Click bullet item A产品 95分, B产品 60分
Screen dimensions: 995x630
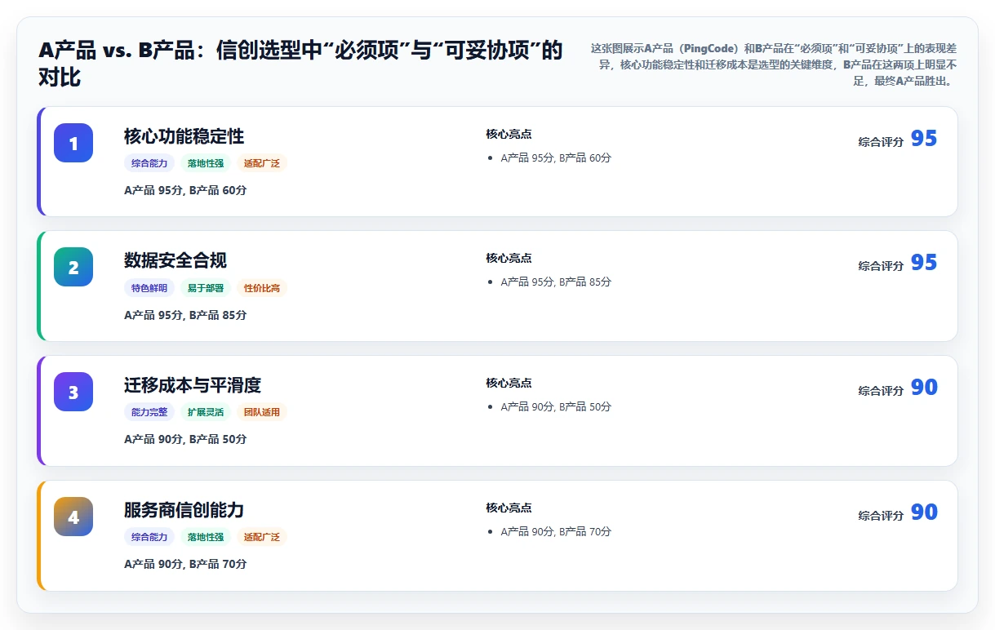coord(556,157)
